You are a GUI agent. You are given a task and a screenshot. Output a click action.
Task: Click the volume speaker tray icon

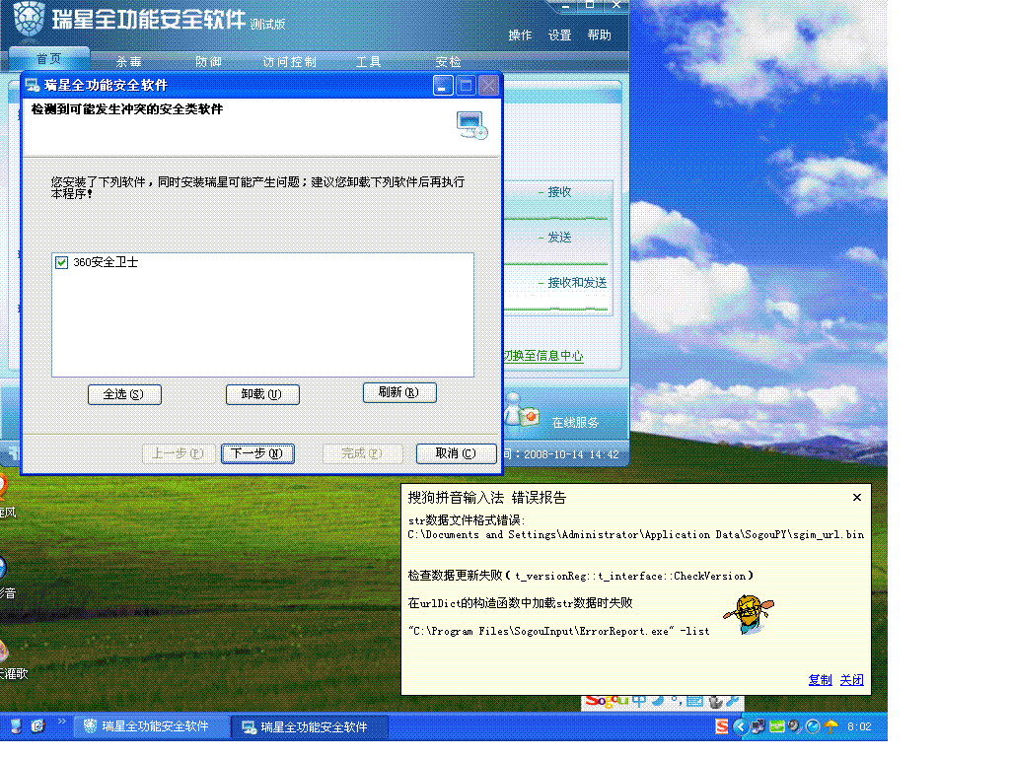[x=795, y=726]
